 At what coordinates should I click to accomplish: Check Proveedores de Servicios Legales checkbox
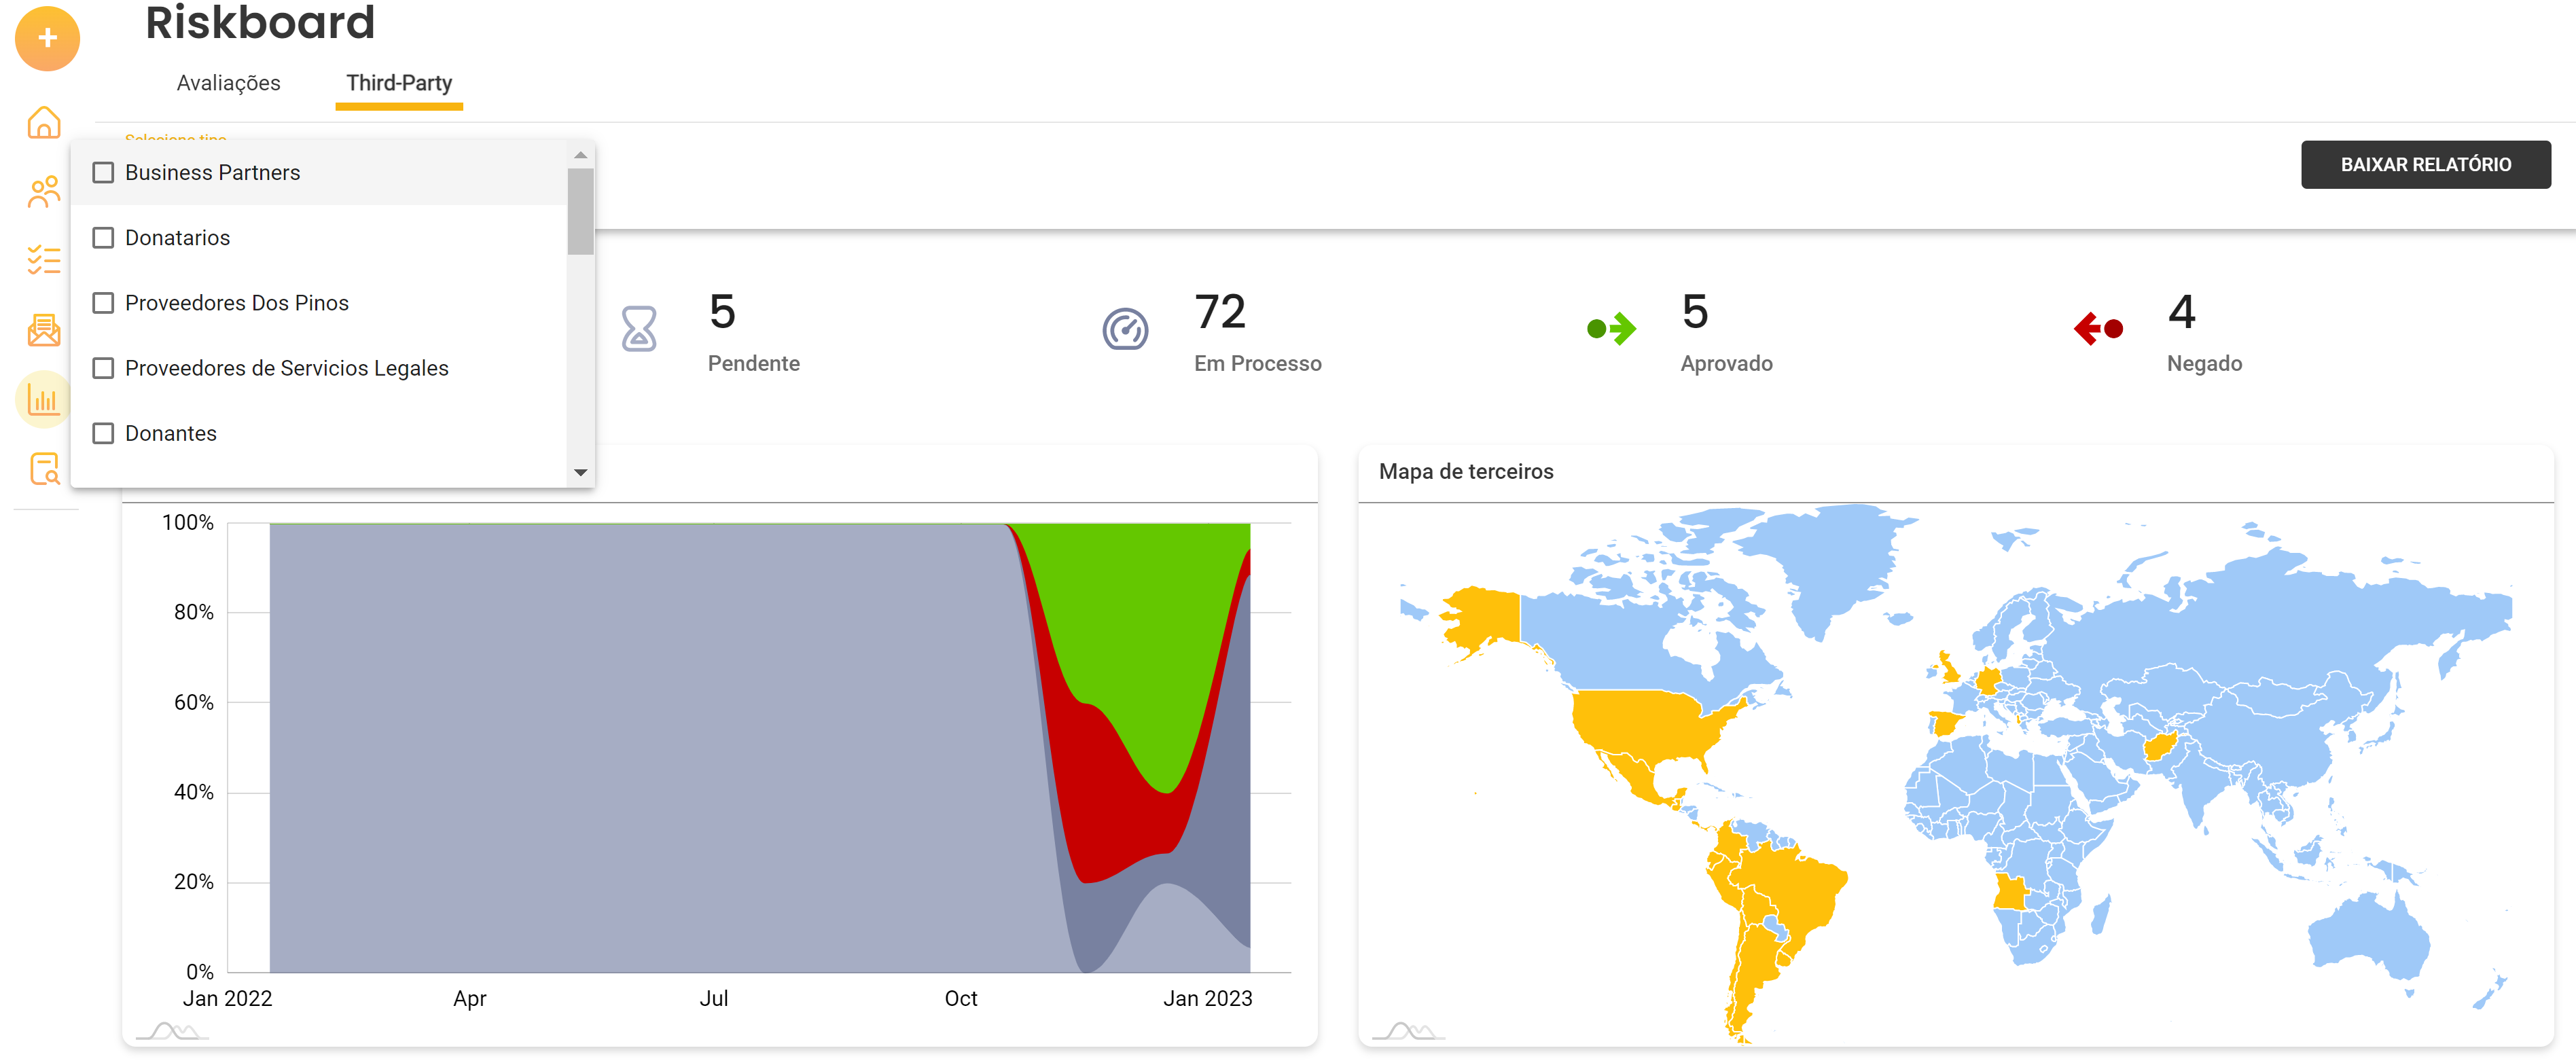click(x=103, y=368)
